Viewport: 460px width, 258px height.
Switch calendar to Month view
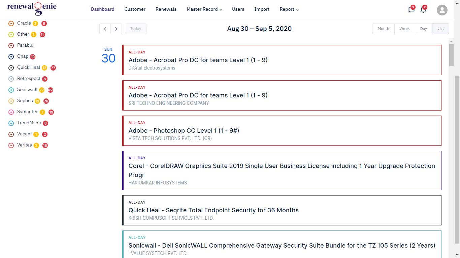[383, 29]
